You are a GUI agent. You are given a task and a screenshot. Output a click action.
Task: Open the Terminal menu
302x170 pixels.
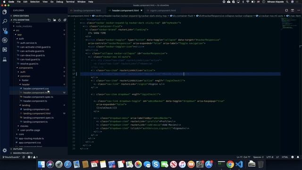[x=70, y=2]
